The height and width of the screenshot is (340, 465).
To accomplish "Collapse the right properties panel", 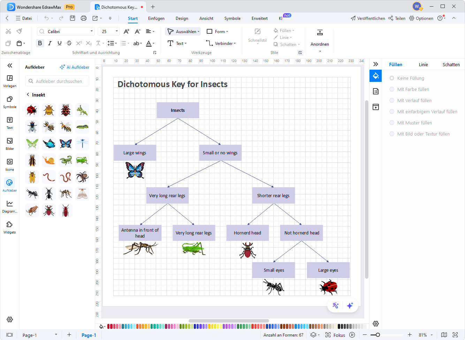I will [375, 64].
